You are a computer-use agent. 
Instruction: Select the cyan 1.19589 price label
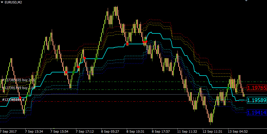click(257, 100)
